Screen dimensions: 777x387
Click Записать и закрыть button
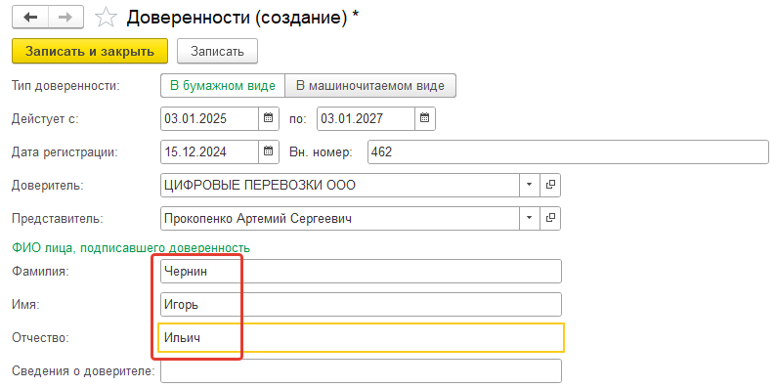[90, 51]
